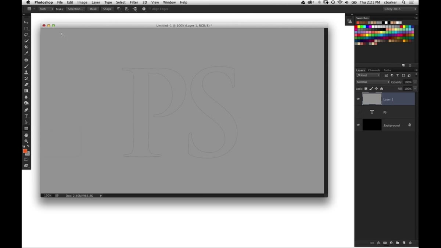Open the layer filter Kind dropdown
Image resolution: width=441 pixels, height=248 pixels.
[x=368, y=75]
